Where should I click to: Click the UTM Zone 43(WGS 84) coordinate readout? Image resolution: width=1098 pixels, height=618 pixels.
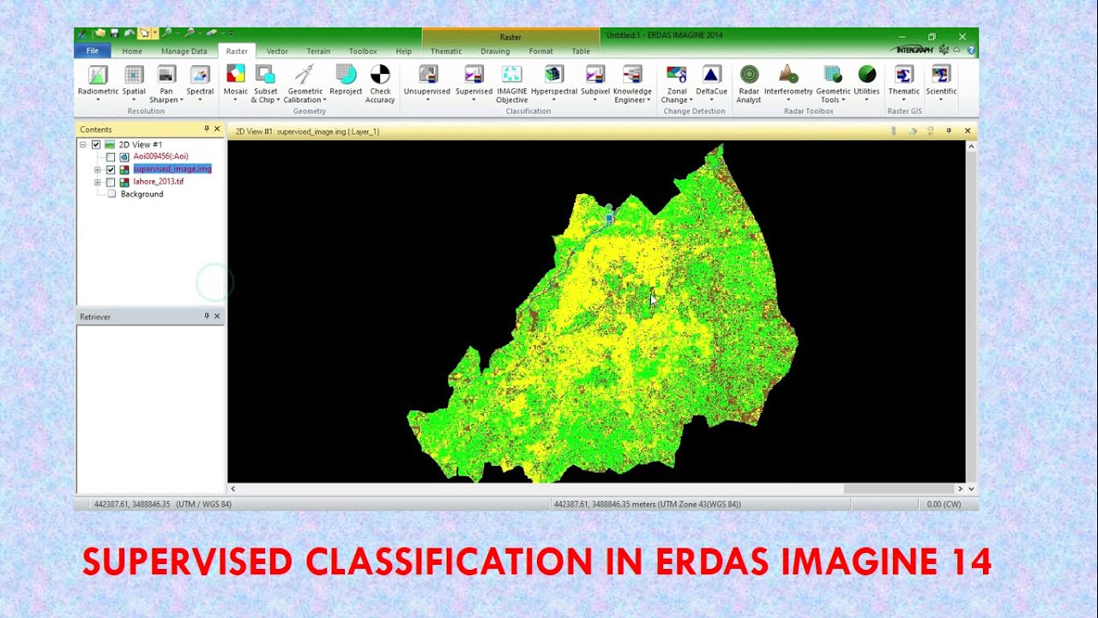click(648, 505)
